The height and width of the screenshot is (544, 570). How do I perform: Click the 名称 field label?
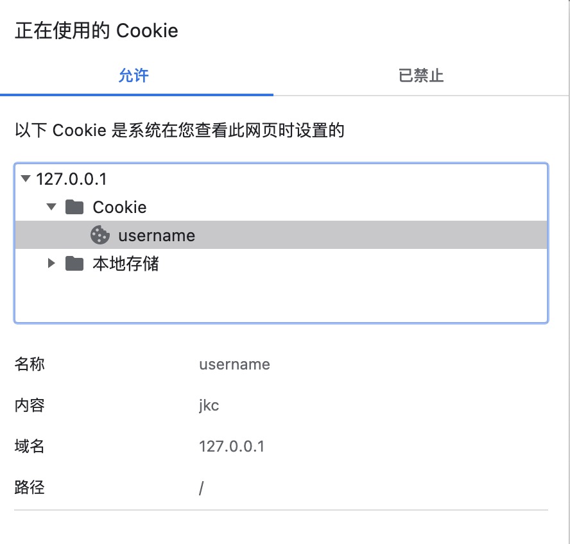pos(29,364)
